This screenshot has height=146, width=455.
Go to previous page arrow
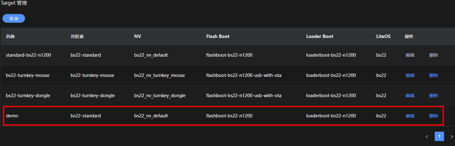[427, 136]
